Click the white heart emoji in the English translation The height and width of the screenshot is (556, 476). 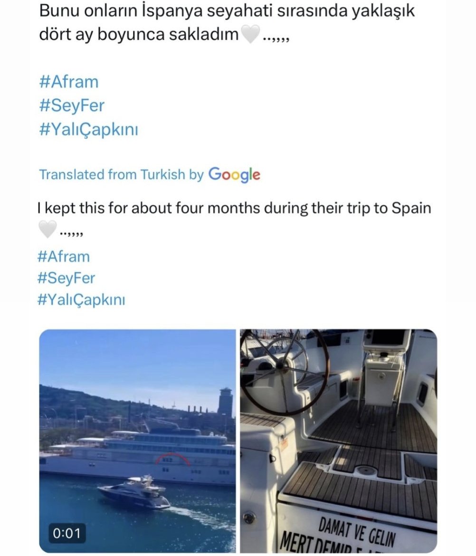(x=47, y=230)
